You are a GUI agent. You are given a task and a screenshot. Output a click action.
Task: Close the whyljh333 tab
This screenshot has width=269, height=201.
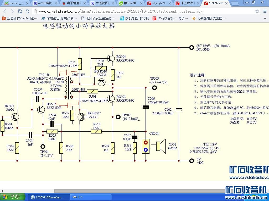coord(170,3)
